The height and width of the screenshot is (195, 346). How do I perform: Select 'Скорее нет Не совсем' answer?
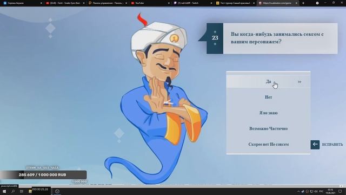point(268,144)
